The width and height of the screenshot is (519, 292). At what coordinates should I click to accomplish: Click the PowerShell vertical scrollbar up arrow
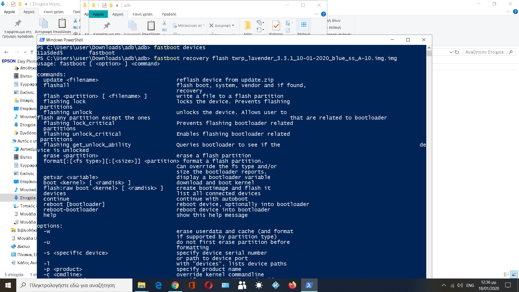(429, 48)
